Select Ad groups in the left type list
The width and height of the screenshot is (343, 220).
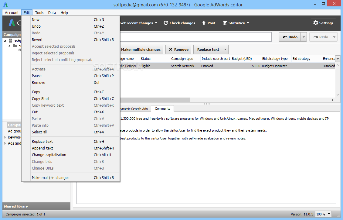(x=15, y=131)
